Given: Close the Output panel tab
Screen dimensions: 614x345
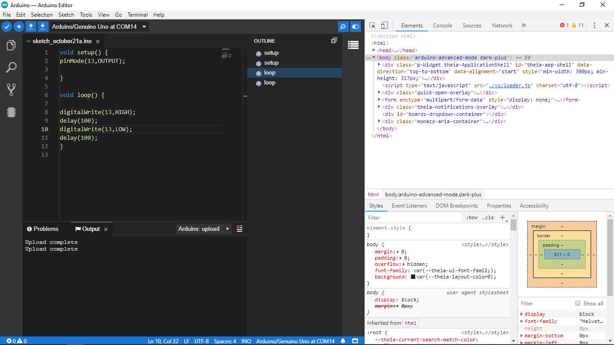Looking at the screenshot, I should (x=106, y=229).
